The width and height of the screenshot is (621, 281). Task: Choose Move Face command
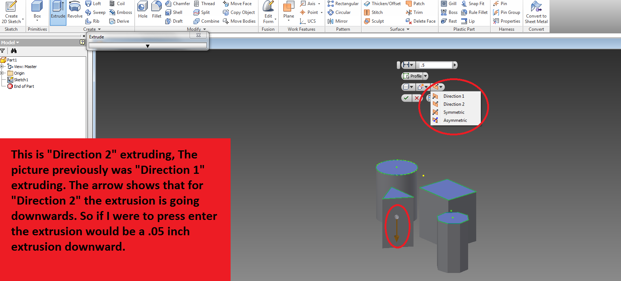click(237, 4)
